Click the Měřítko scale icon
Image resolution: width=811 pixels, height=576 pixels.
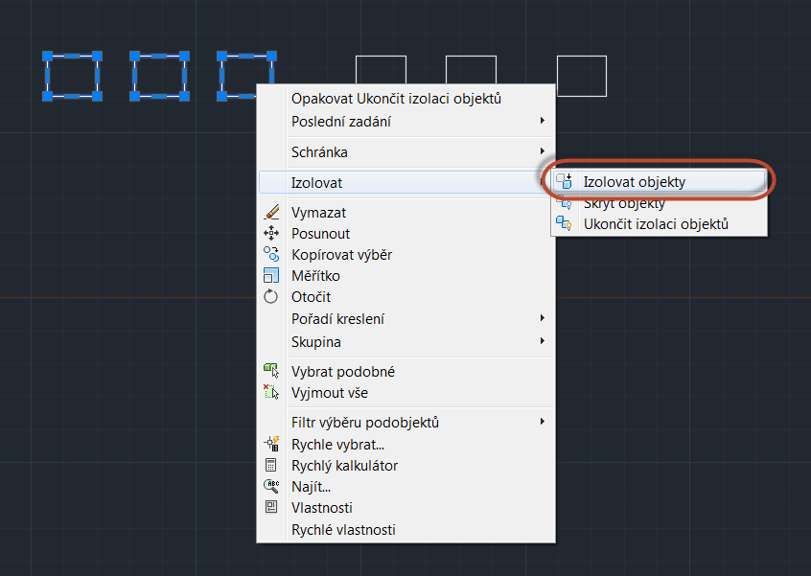271,276
